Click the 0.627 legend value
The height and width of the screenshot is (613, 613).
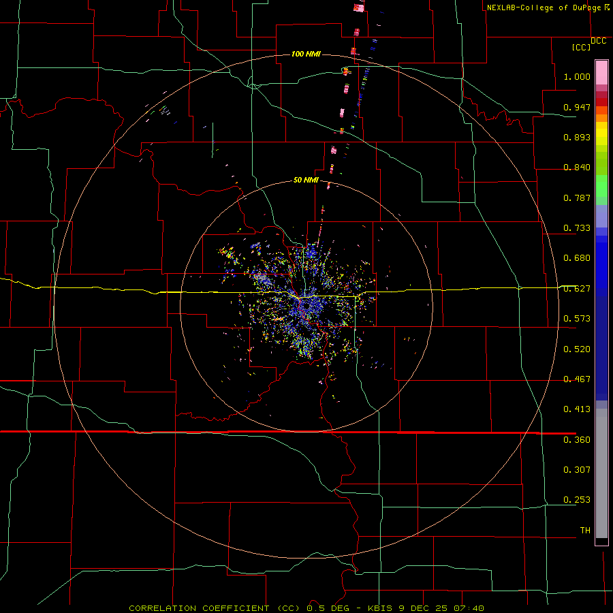click(x=577, y=289)
